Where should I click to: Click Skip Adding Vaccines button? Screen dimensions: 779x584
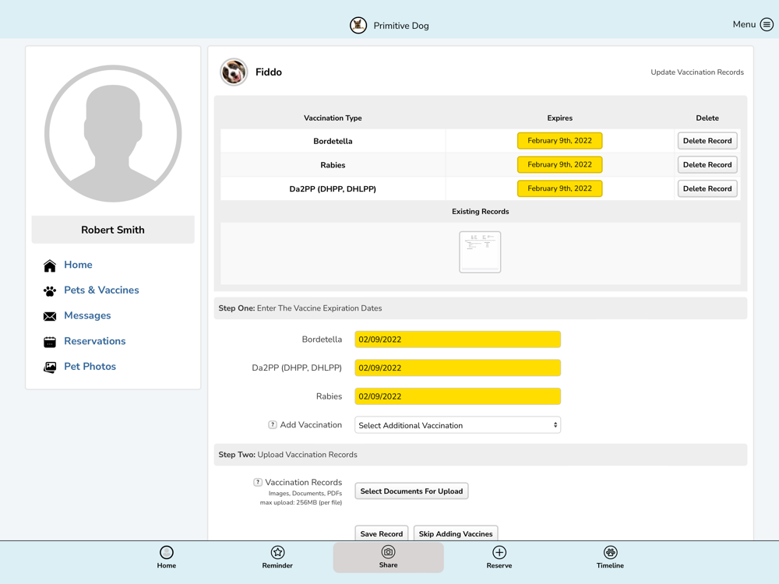pyautogui.click(x=456, y=533)
